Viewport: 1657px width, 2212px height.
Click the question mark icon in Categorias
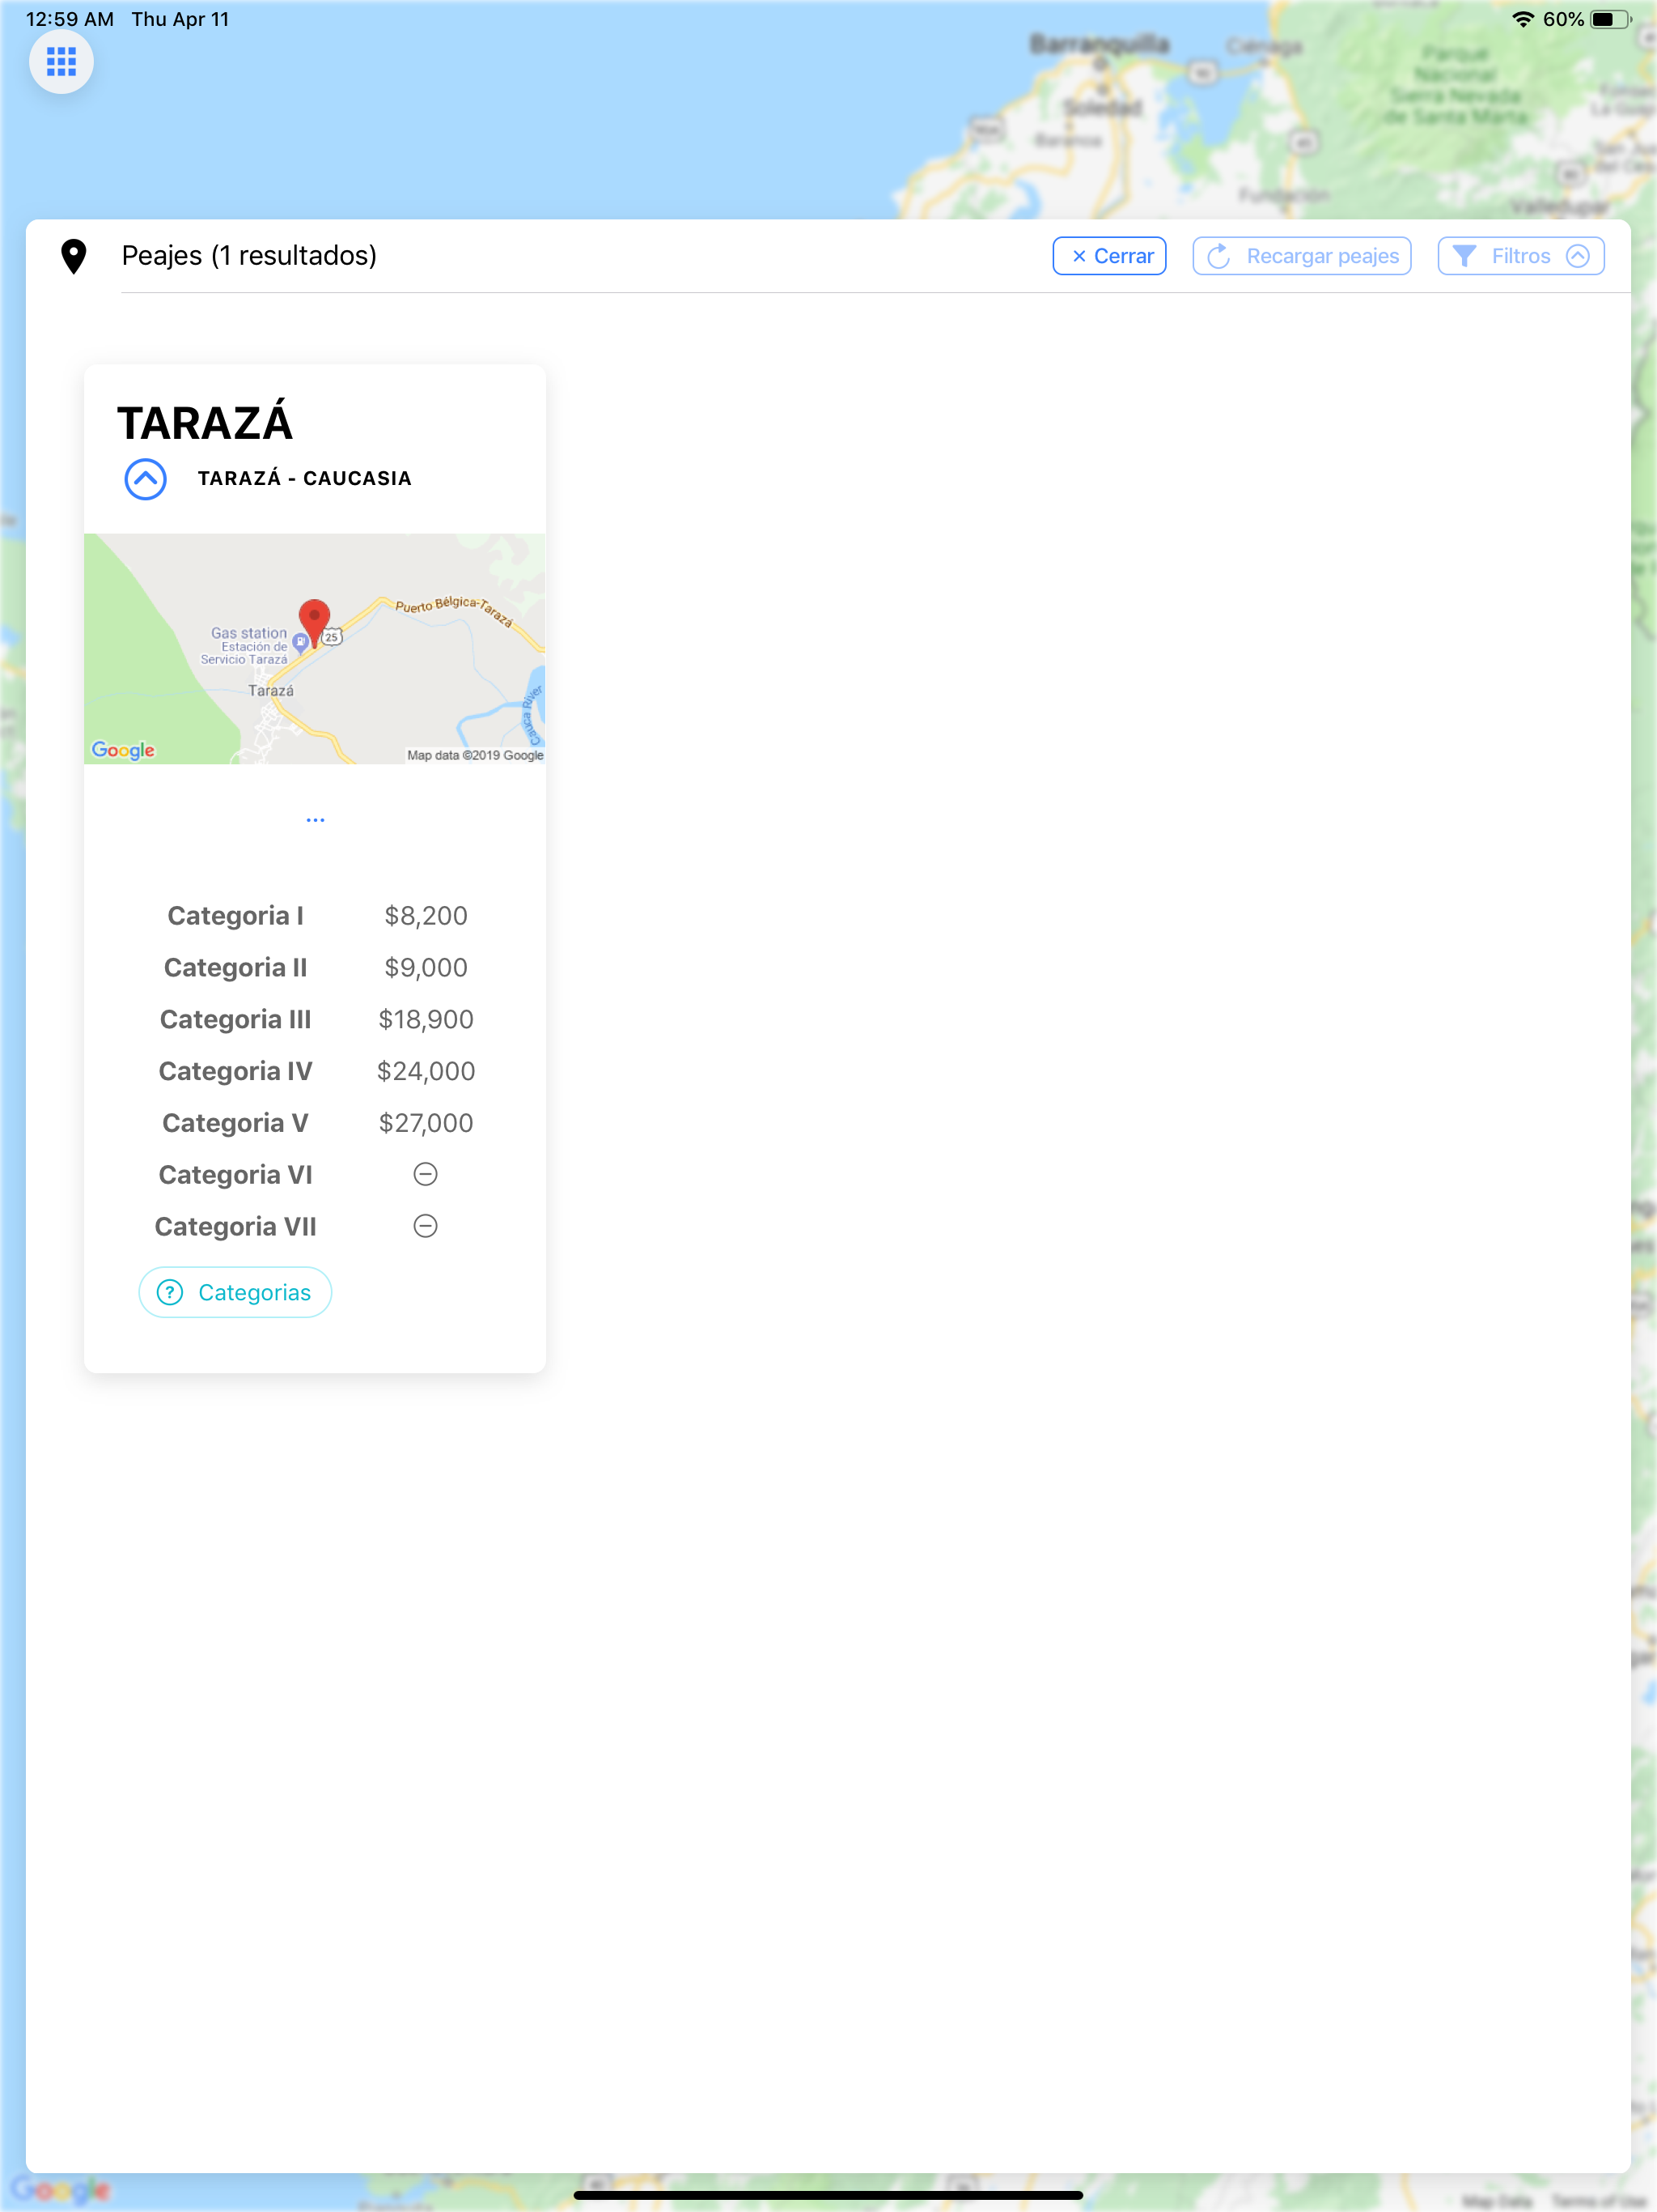pyautogui.click(x=170, y=1292)
